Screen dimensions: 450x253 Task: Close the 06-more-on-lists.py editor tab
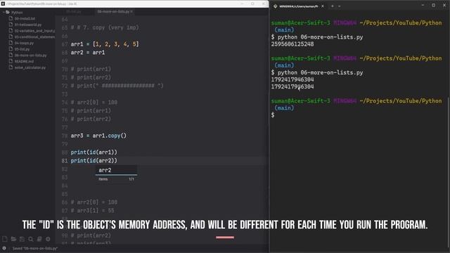tap(131, 11)
